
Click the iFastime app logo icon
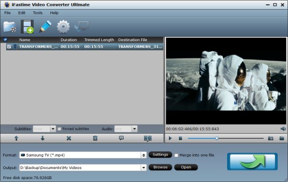7,5
